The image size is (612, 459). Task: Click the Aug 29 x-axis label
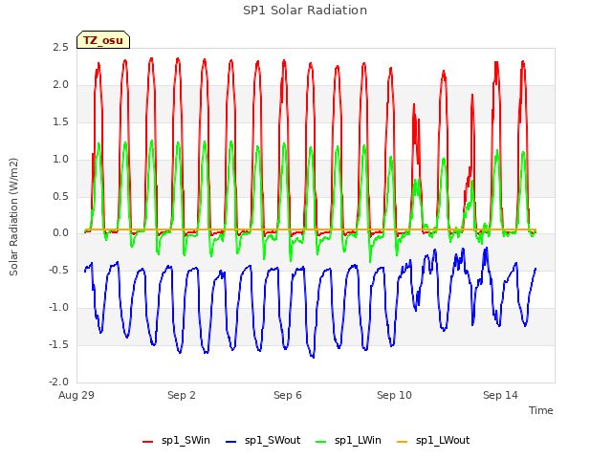tap(76, 395)
